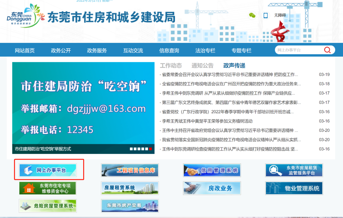The image size is (343, 218).
Task: Open the 网上办事平台 service icon
Action: coord(48,170)
